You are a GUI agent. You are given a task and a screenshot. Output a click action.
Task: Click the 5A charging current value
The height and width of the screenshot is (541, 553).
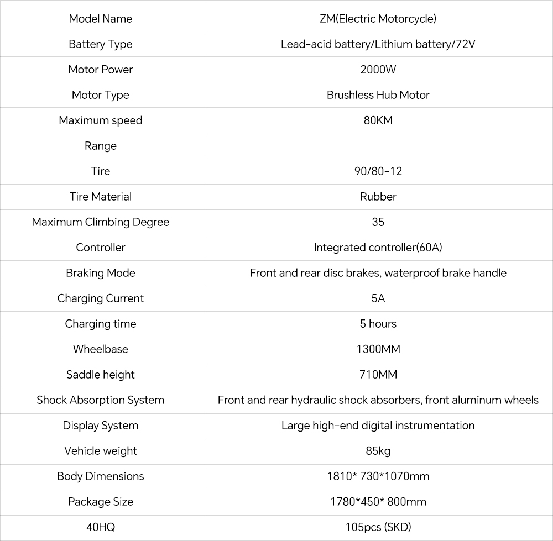(x=378, y=298)
